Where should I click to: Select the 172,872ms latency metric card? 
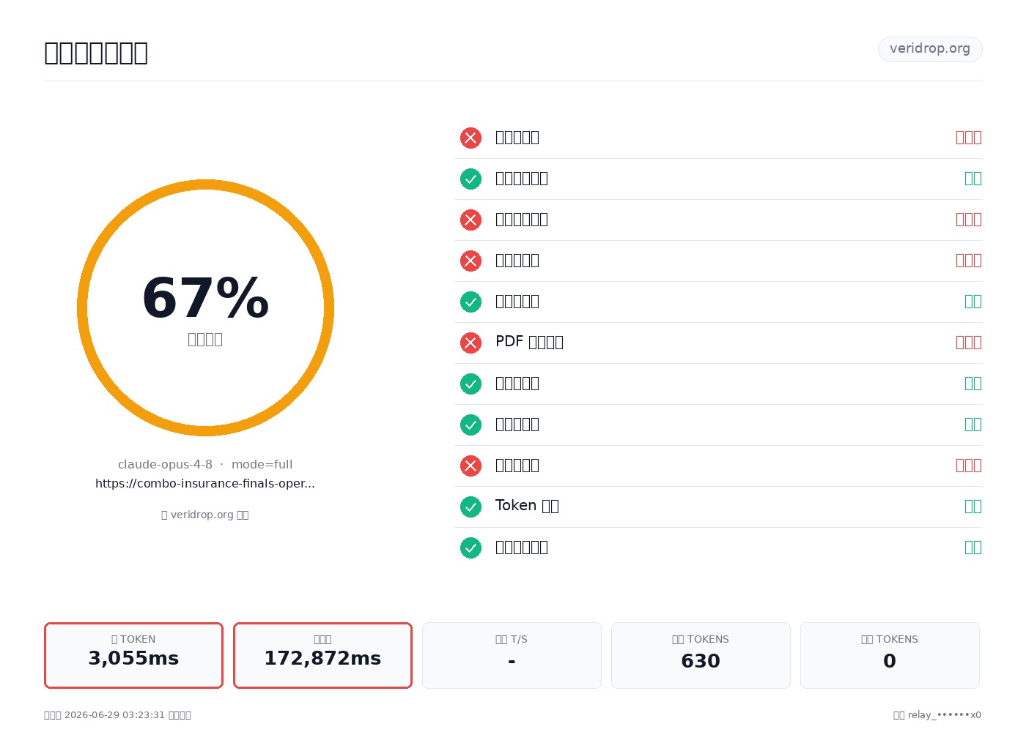coord(322,655)
